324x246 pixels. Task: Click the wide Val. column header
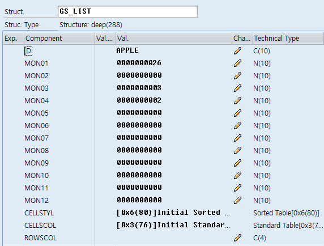pyautogui.click(x=174, y=38)
